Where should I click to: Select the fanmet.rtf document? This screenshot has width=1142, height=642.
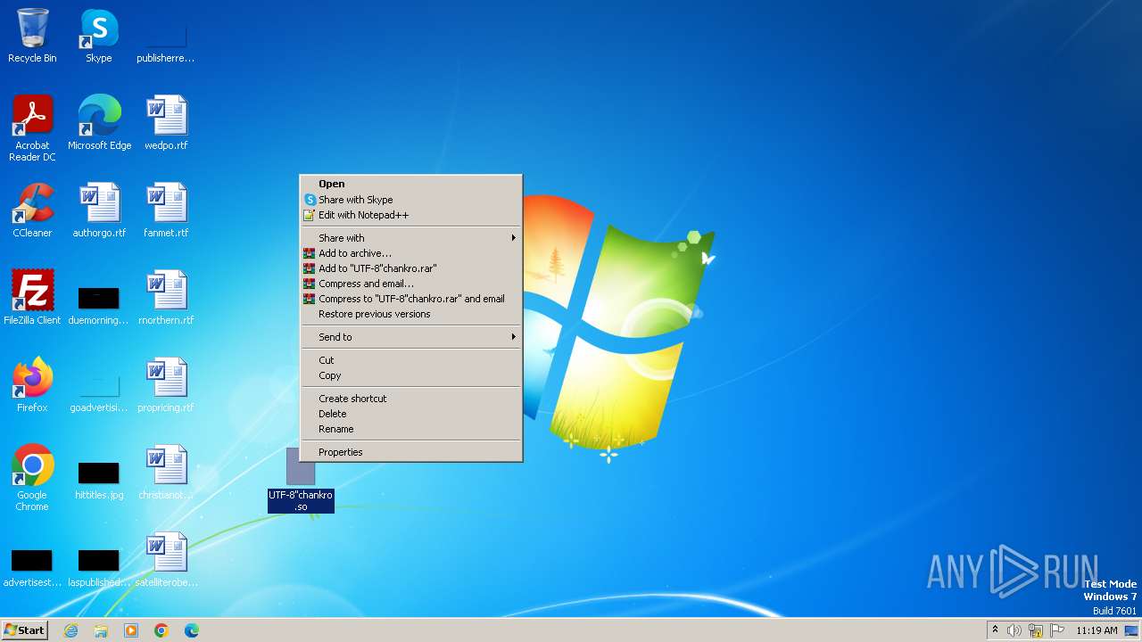pyautogui.click(x=166, y=210)
